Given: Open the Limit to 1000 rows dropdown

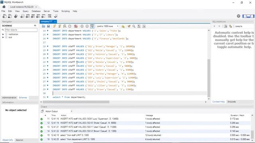Looking at the screenshot, I should pos(108,26).
